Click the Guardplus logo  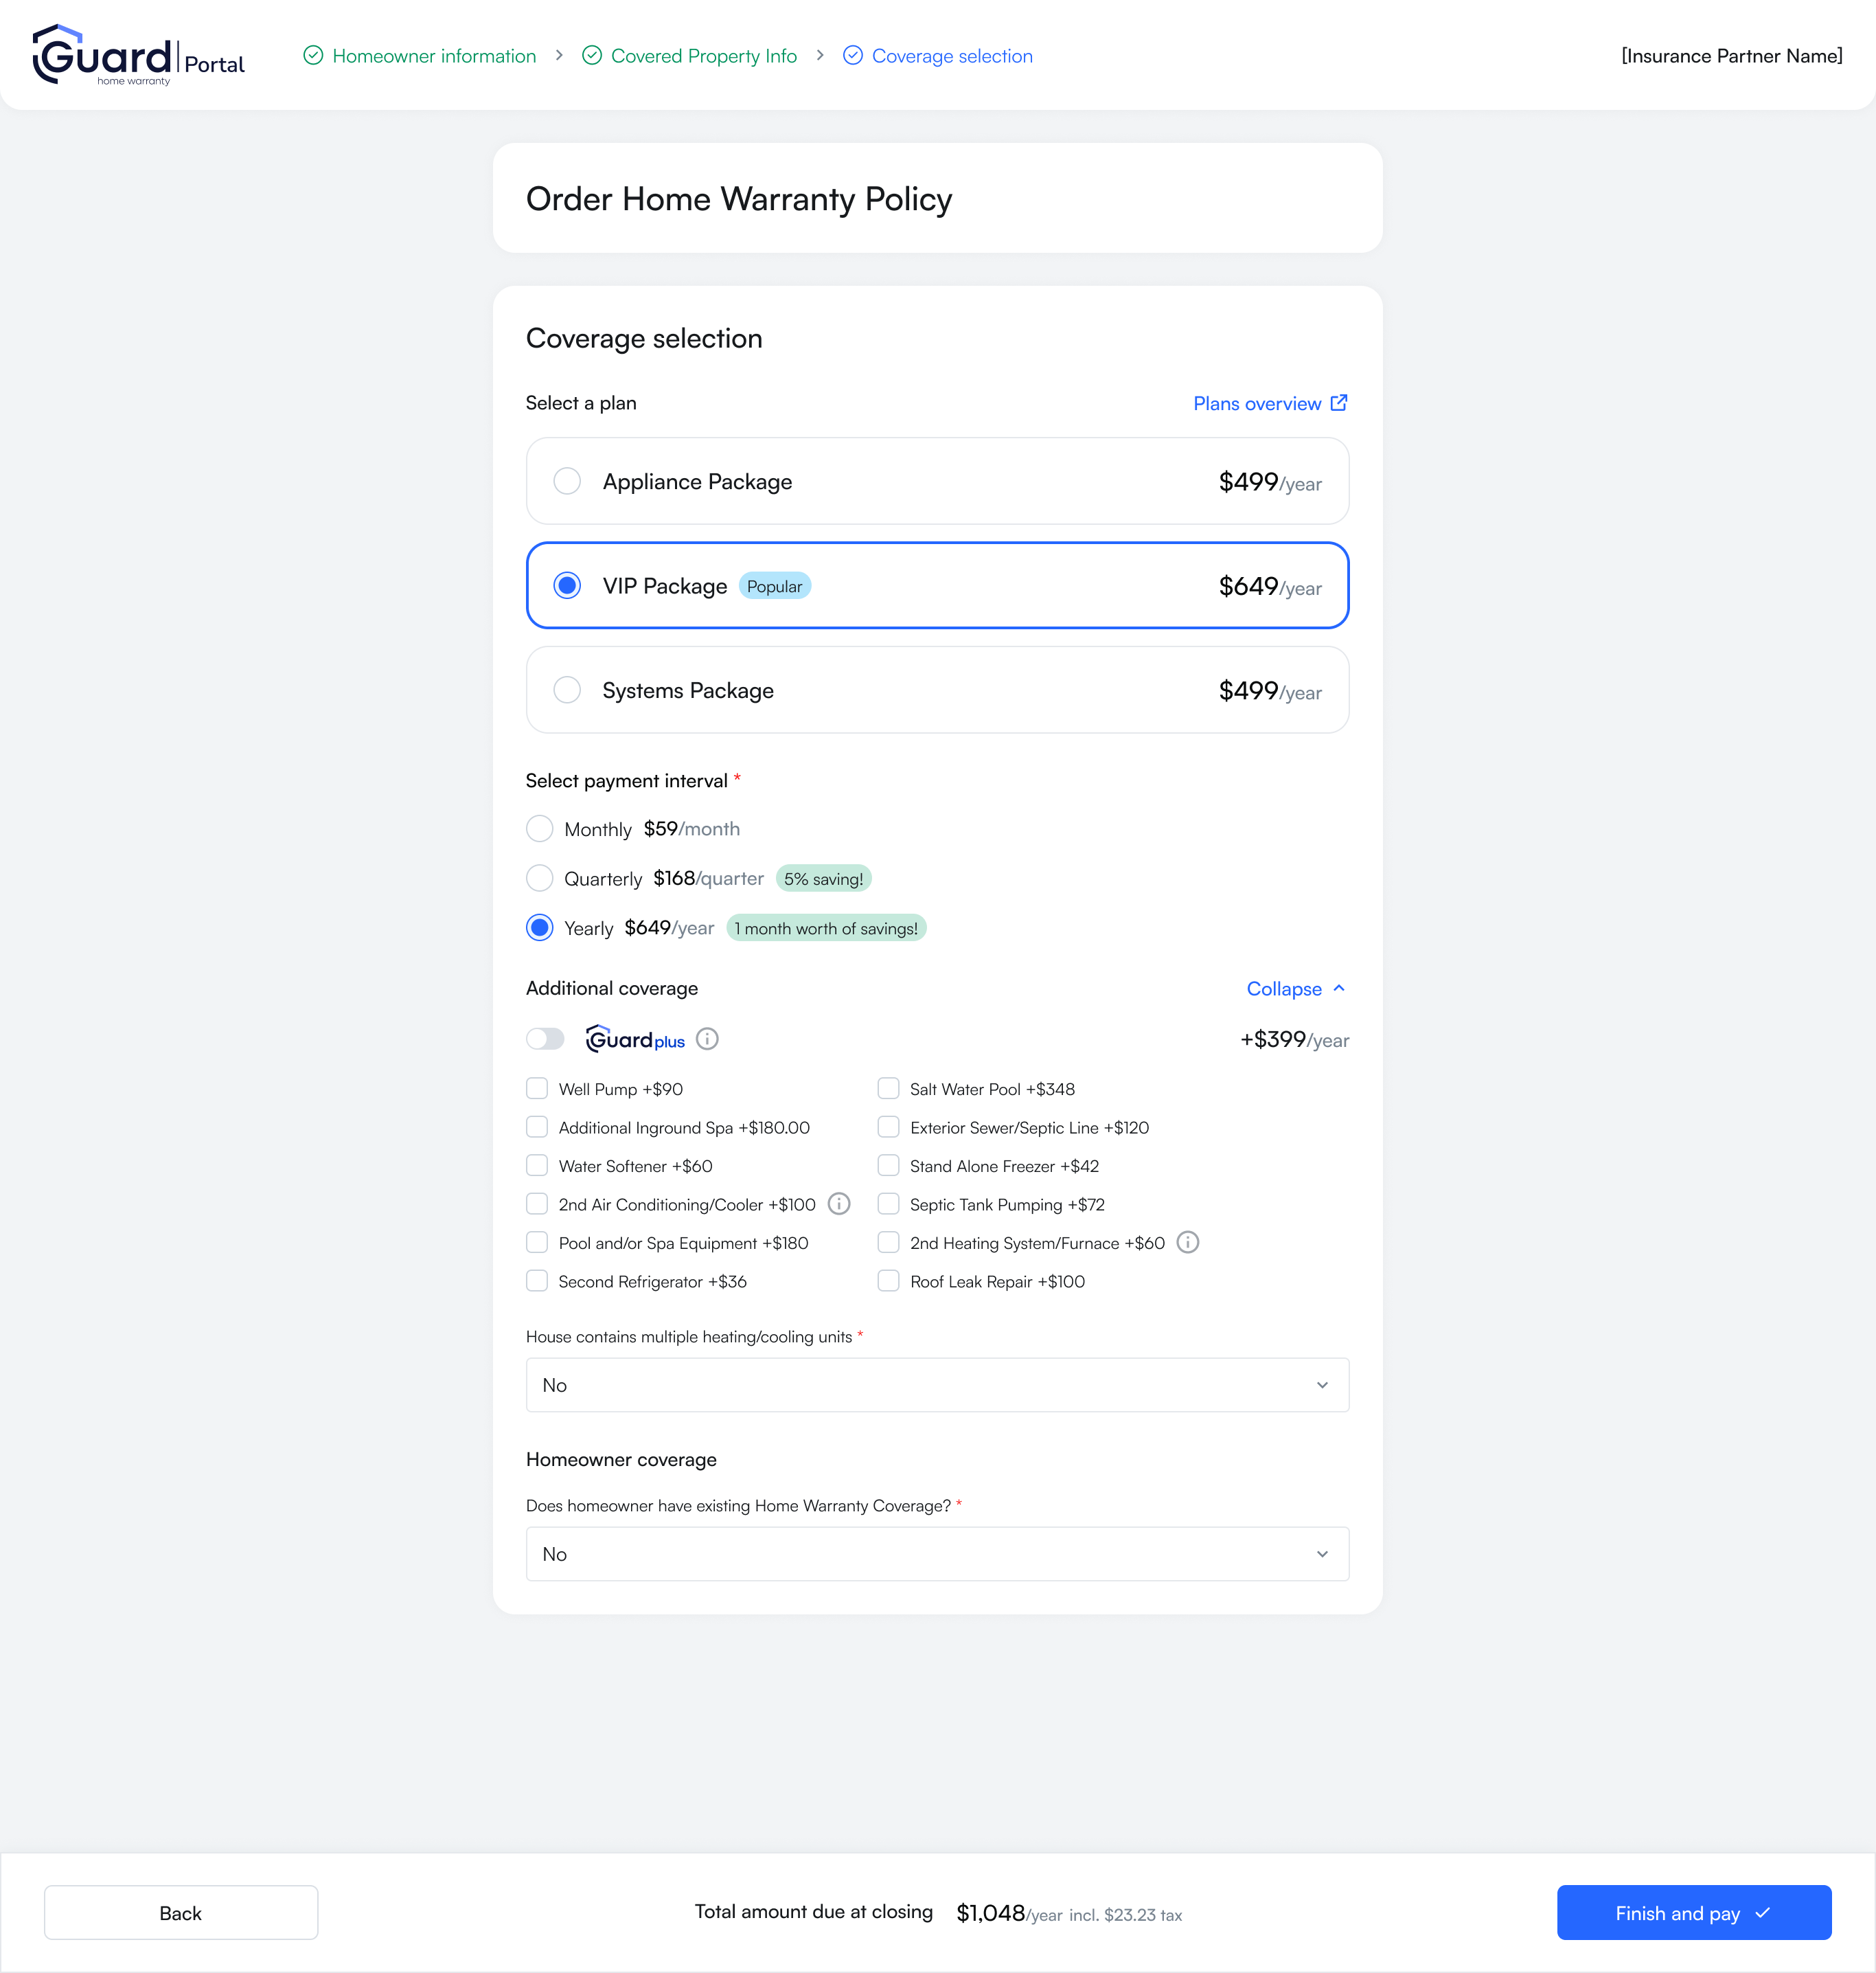635,1039
